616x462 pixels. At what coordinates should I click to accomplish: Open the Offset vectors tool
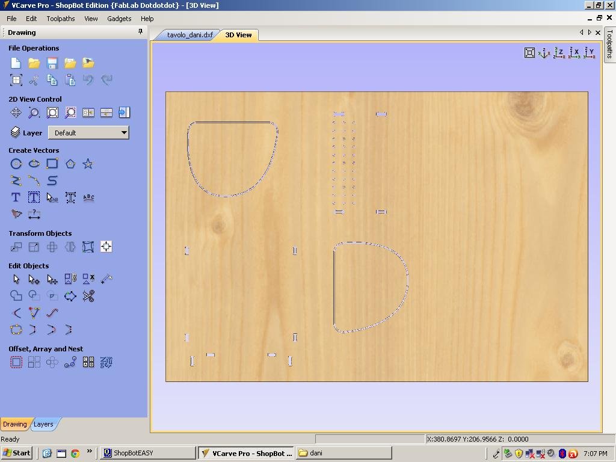point(16,362)
